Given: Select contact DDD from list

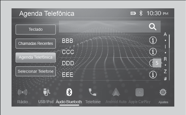Looking at the screenshot, I should (110, 63).
